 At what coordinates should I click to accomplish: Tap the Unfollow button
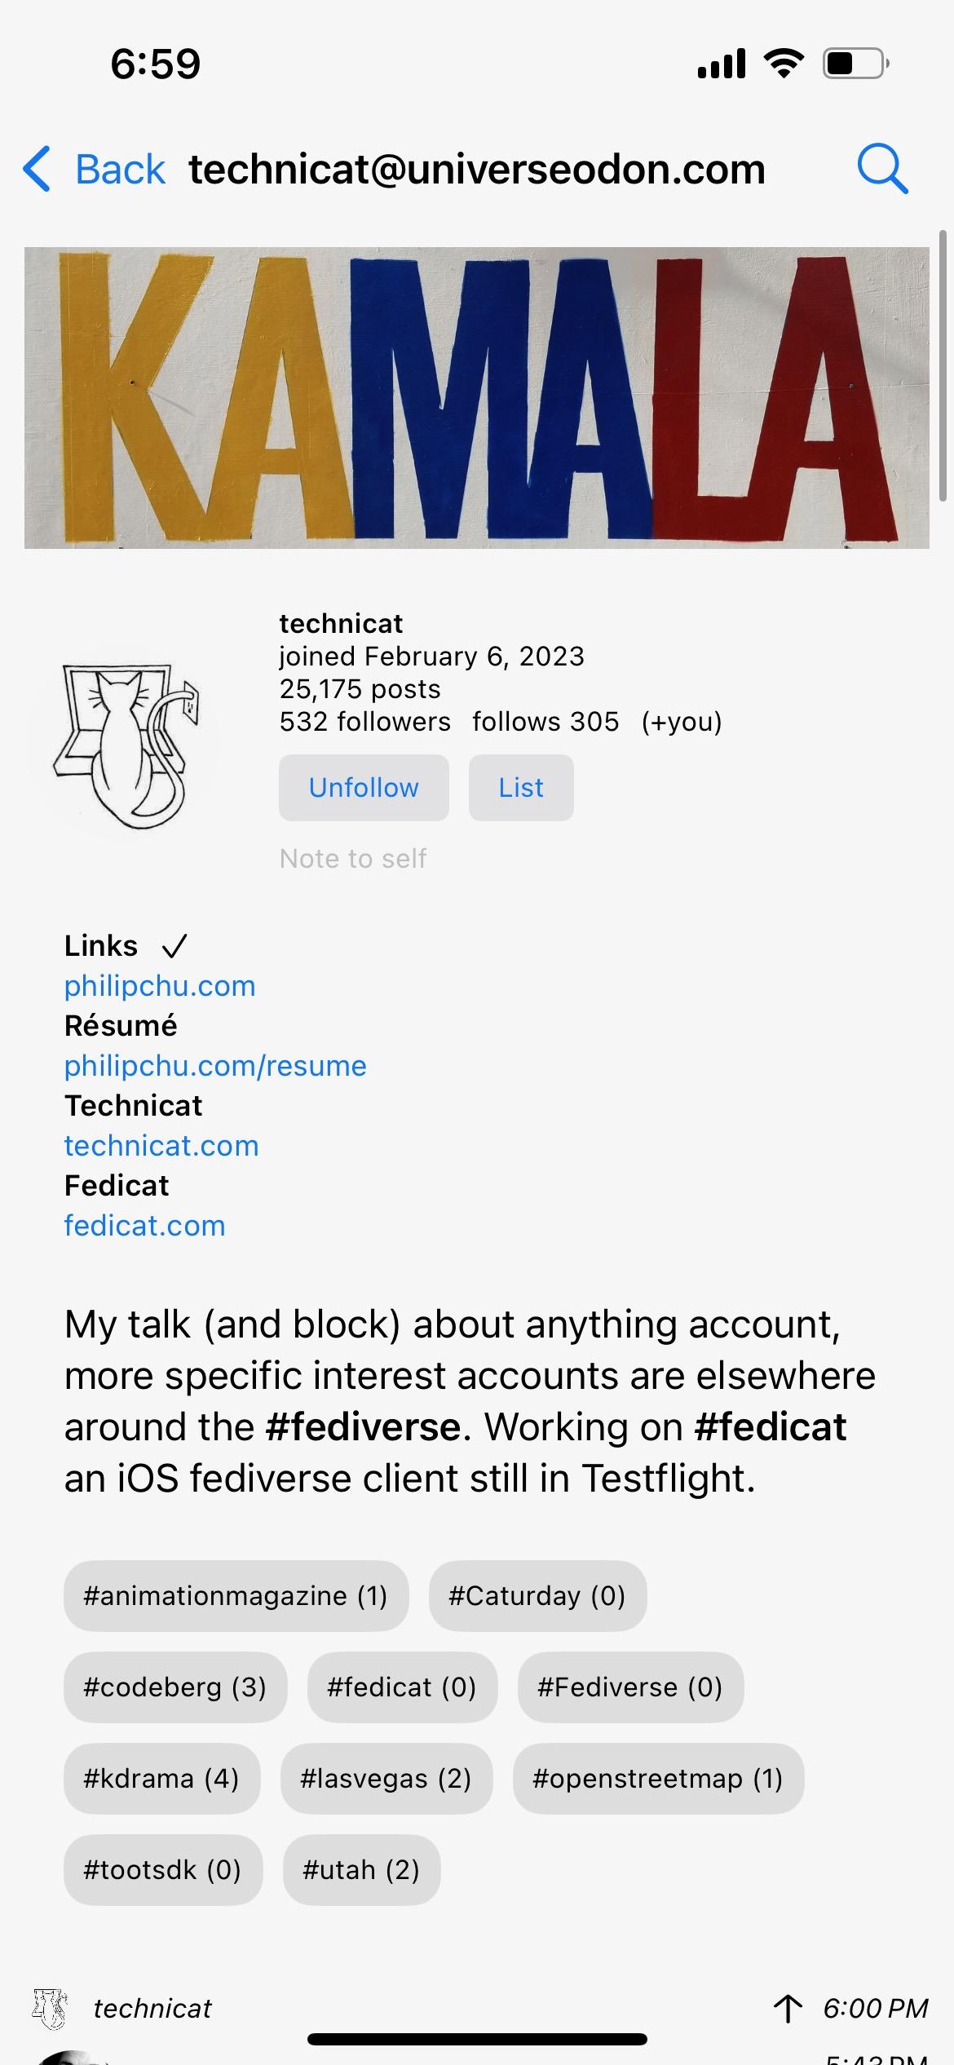[364, 788]
